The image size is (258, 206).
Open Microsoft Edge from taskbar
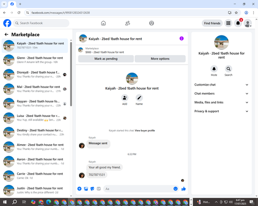coord(49,202)
